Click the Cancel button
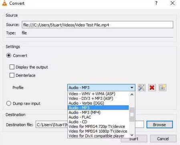The width and height of the screenshot is (180, 145). [x=163, y=139]
